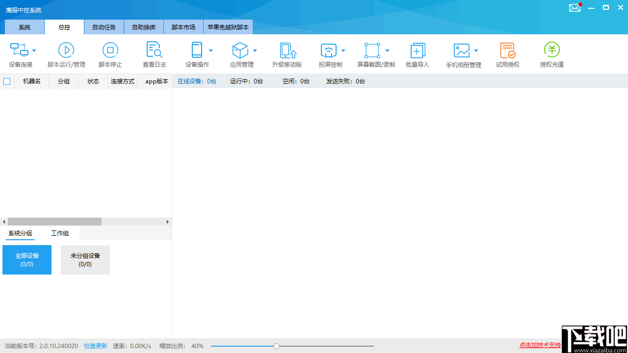Open 试用授权 (trial authorization)
The width and height of the screenshot is (628, 353).
tap(507, 54)
